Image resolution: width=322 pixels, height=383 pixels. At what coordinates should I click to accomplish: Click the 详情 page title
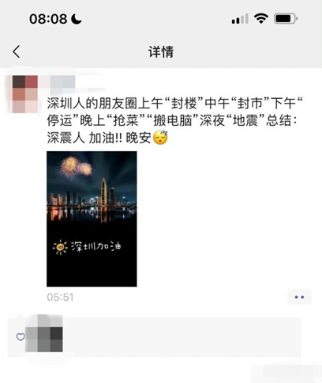[161, 51]
